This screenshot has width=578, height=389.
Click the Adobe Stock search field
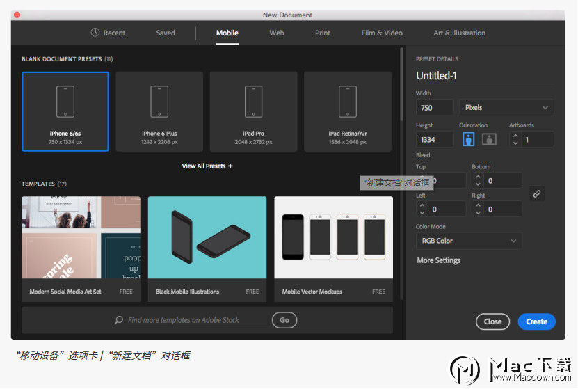coord(198,320)
